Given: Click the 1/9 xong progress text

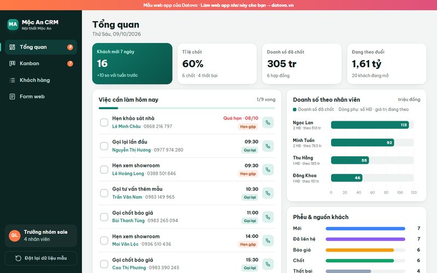Looking at the screenshot, I should [x=266, y=99].
